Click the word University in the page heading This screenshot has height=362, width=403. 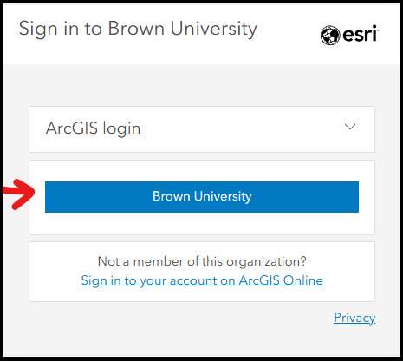click(213, 30)
